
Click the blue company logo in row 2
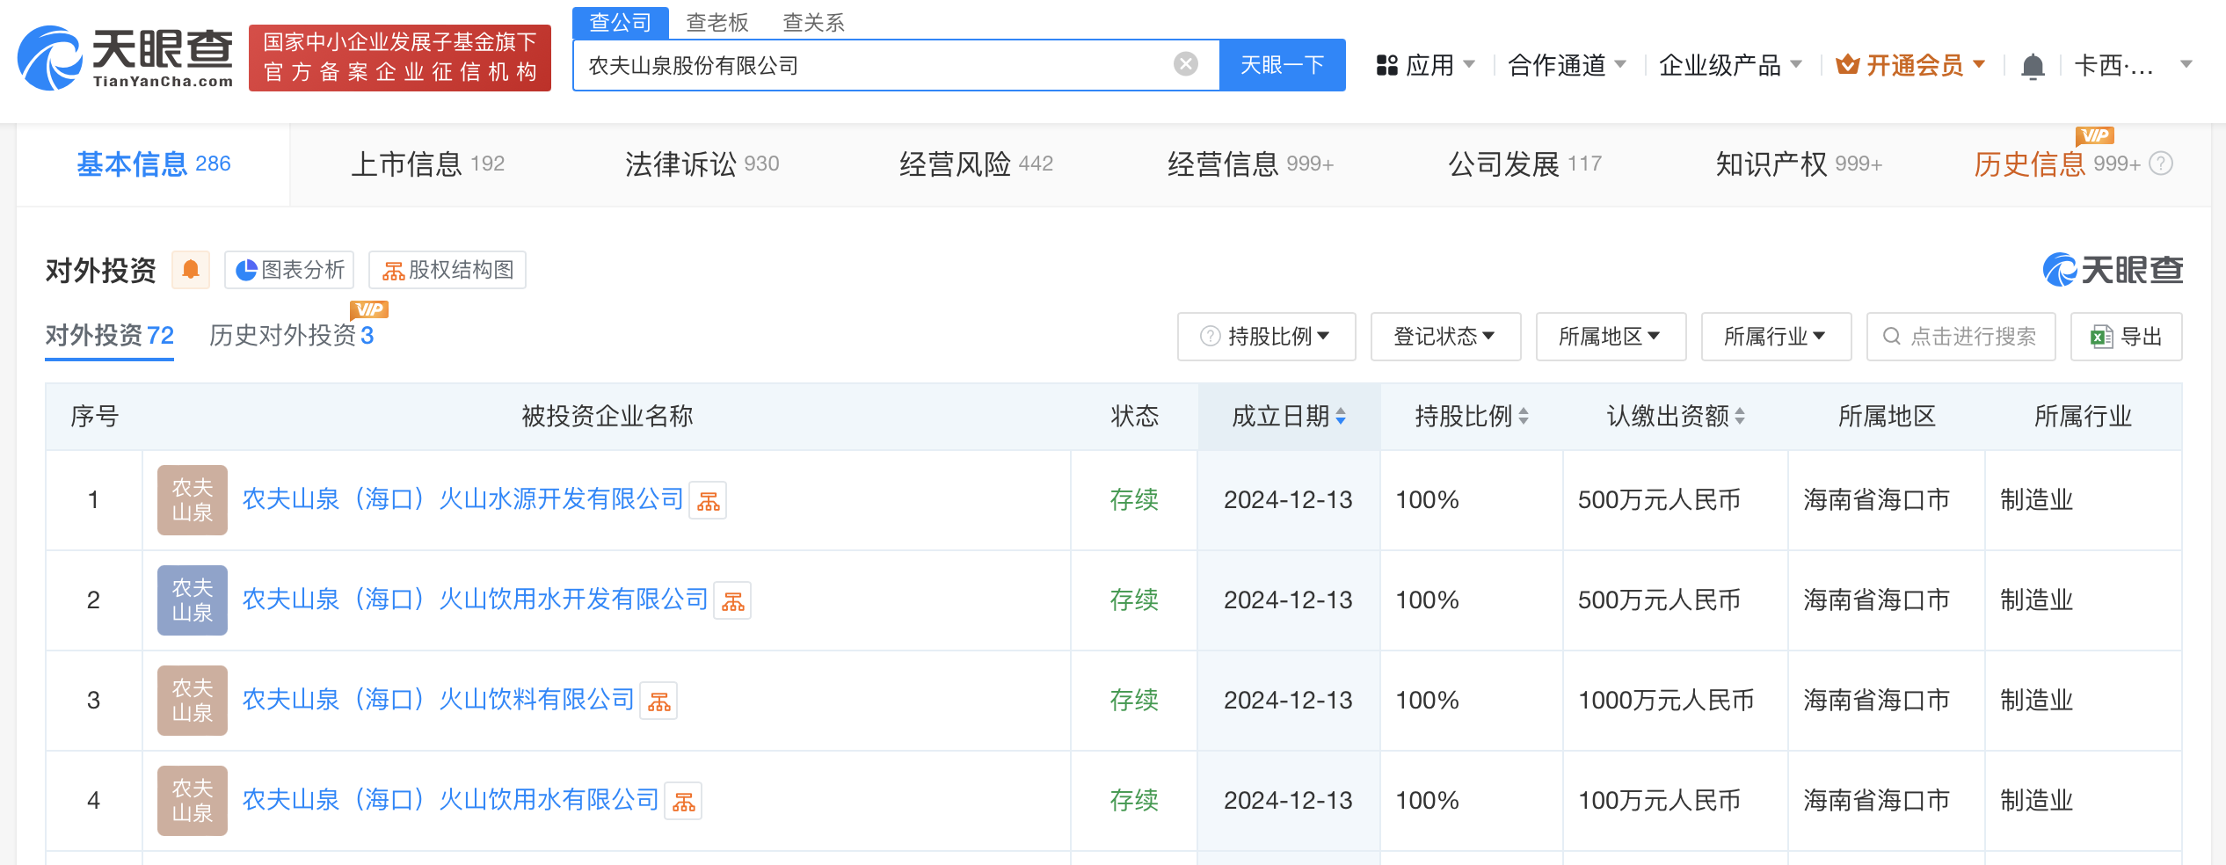[x=193, y=600]
